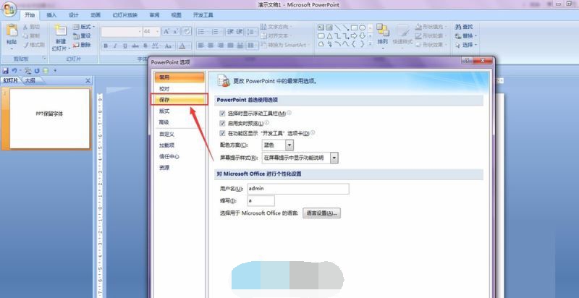Click the Find (查找) binoculars icon

point(457,26)
